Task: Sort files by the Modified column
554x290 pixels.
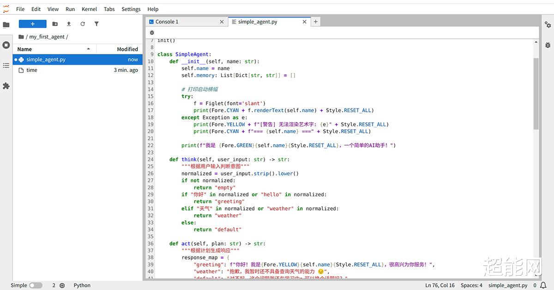Action: coord(127,49)
